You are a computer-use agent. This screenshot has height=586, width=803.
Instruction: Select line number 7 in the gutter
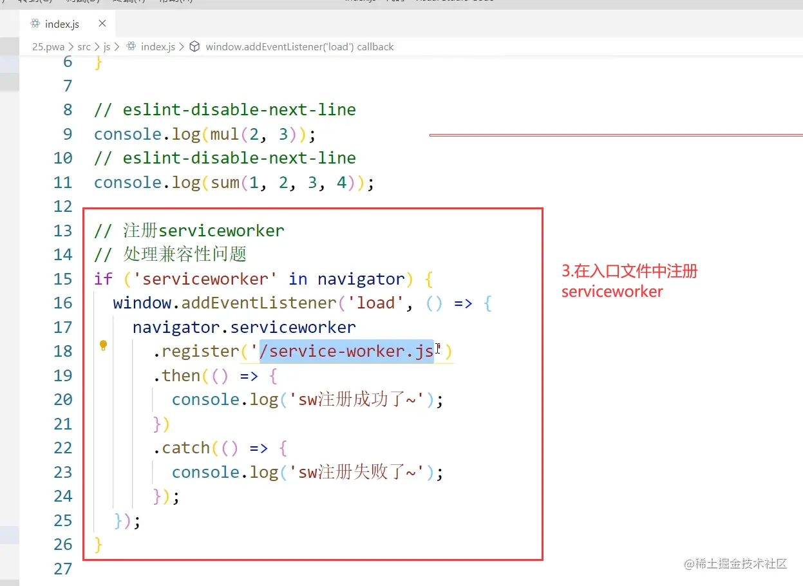[68, 86]
